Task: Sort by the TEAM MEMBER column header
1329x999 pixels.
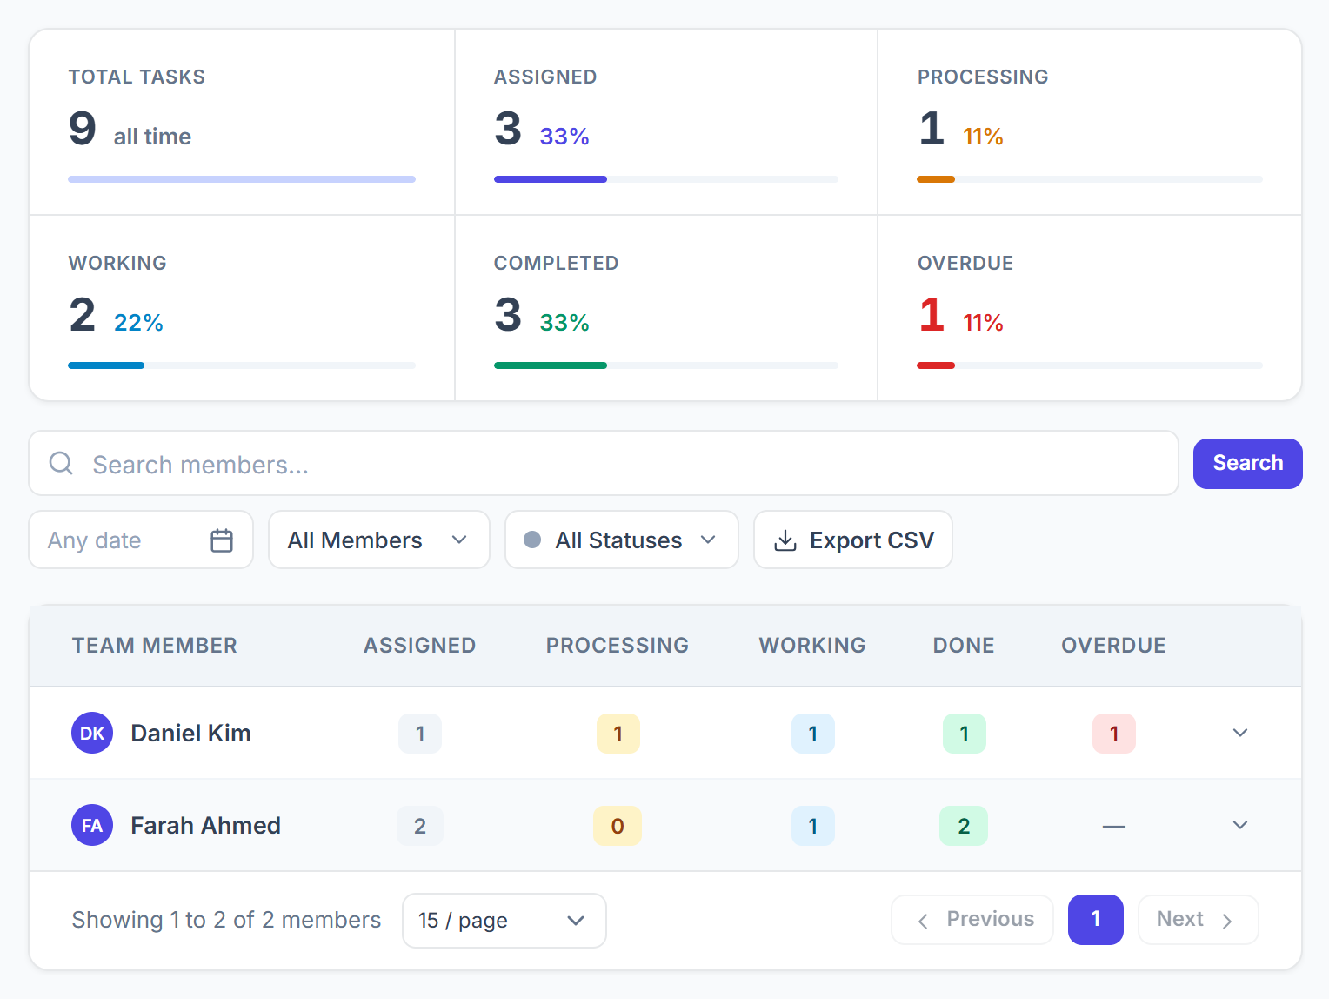Action: click(155, 645)
